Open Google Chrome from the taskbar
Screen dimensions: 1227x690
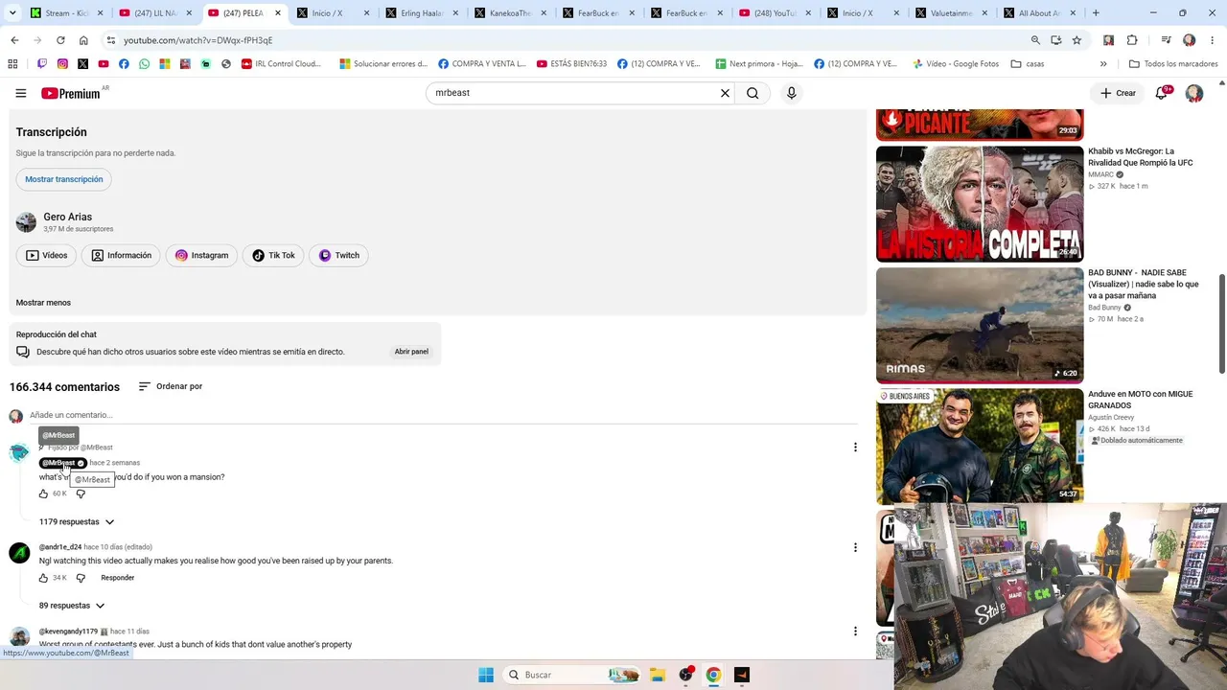713,675
